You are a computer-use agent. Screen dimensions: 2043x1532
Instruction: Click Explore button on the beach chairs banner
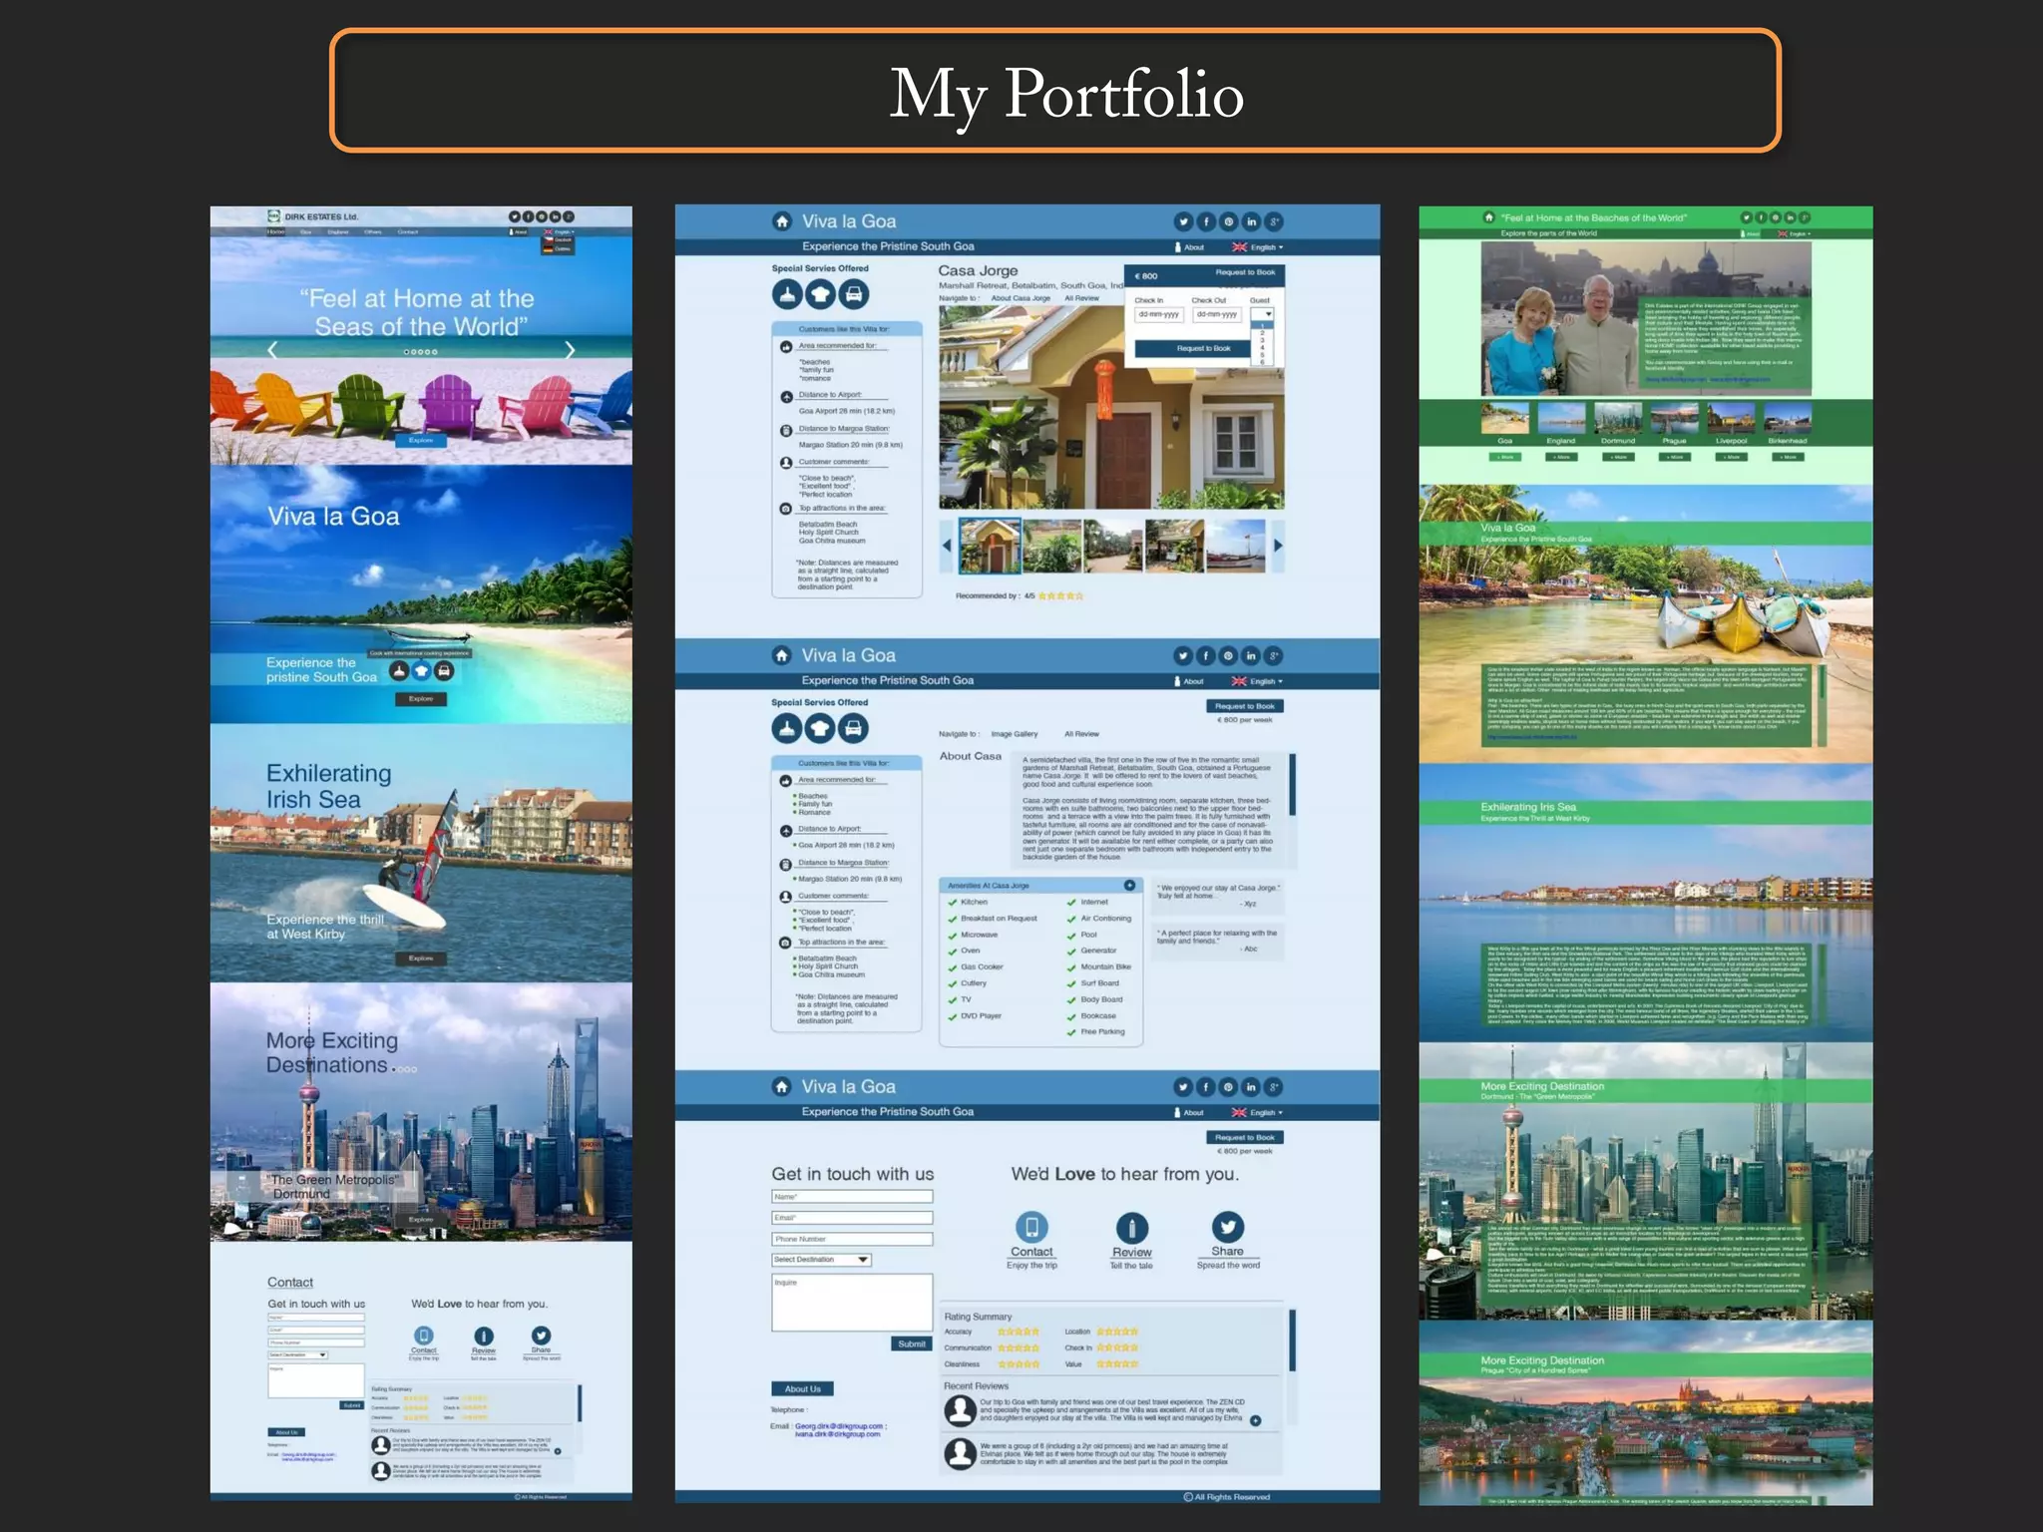pyautogui.click(x=421, y=440)
